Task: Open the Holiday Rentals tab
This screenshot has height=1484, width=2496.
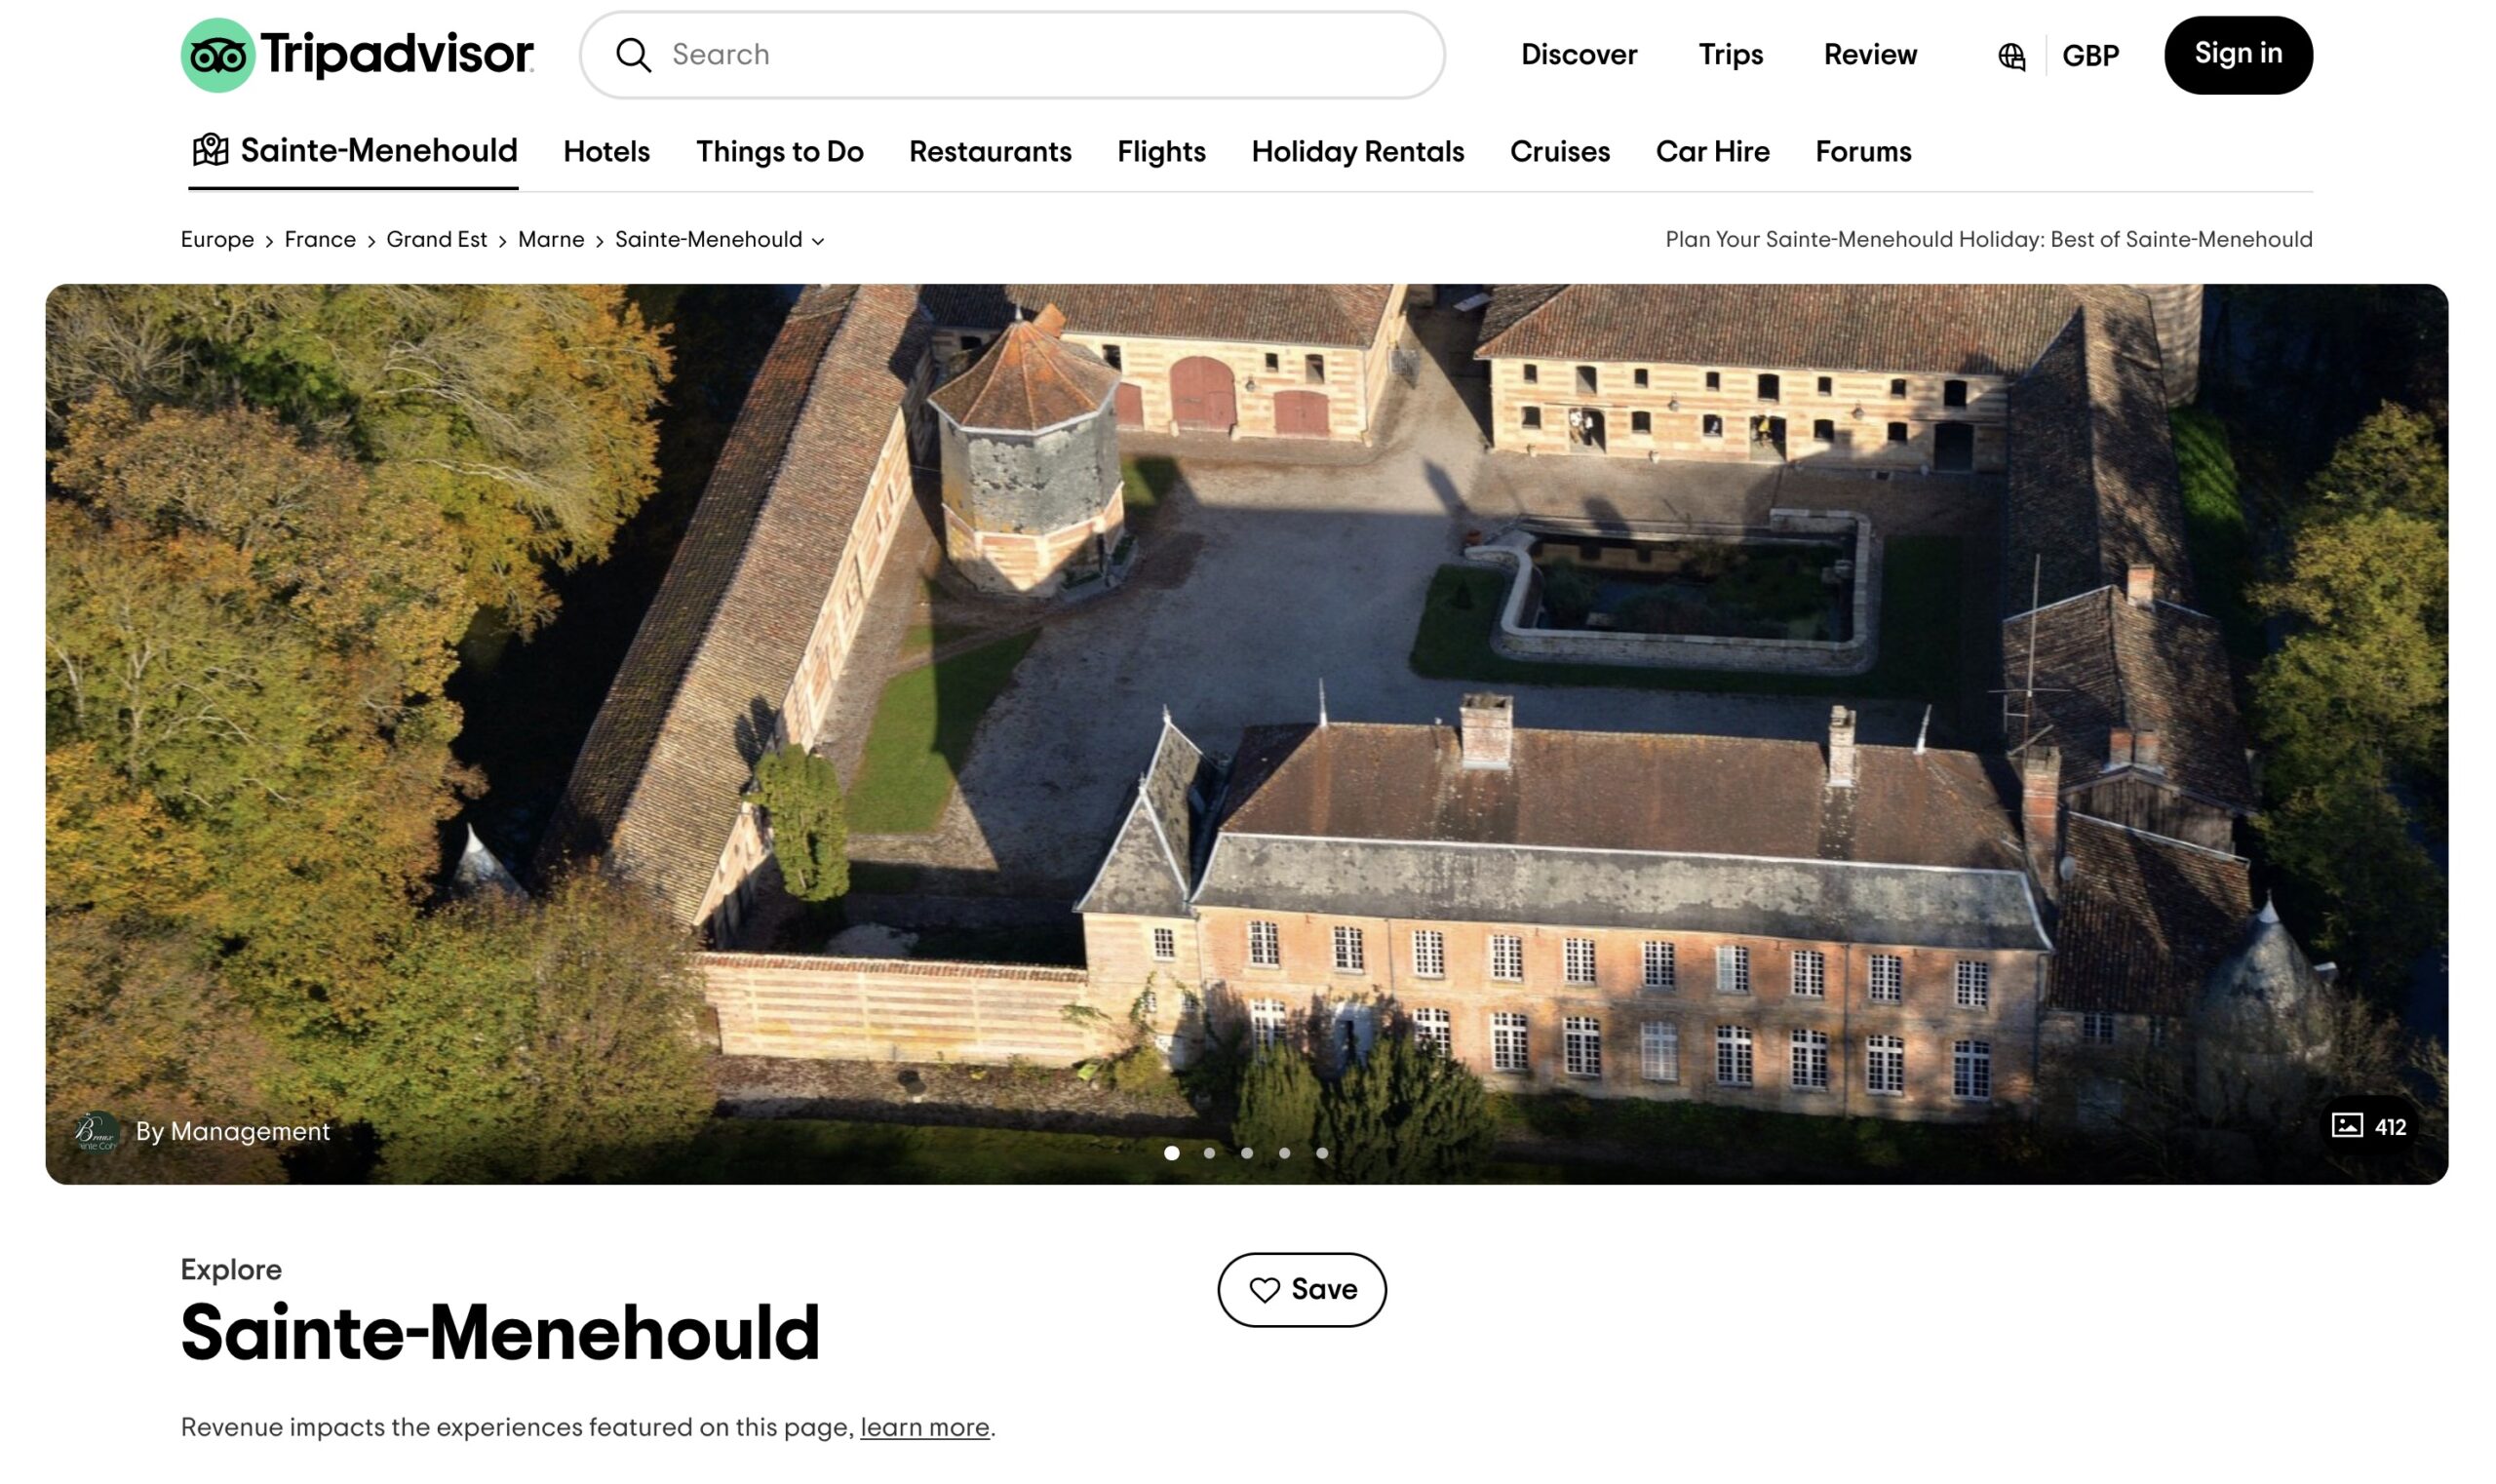Action: (x=1357, y=152)
